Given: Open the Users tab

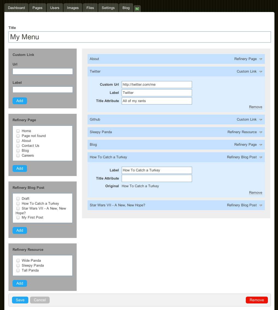Looking at the screenshot, I should pyautogui.click(x=55, y=8).
